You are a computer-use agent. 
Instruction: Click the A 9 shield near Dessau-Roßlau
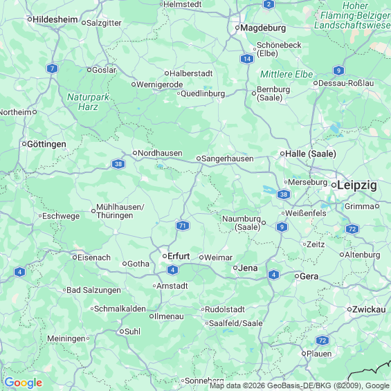[x=338, y=71]
